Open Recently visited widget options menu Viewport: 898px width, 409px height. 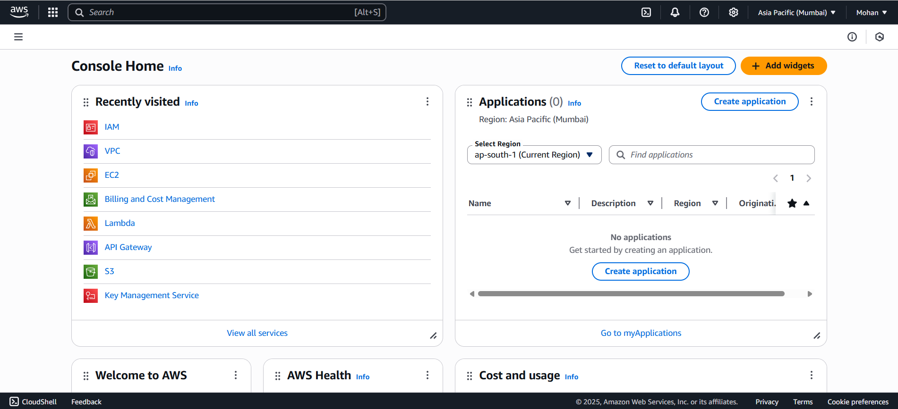coord(428,101)
